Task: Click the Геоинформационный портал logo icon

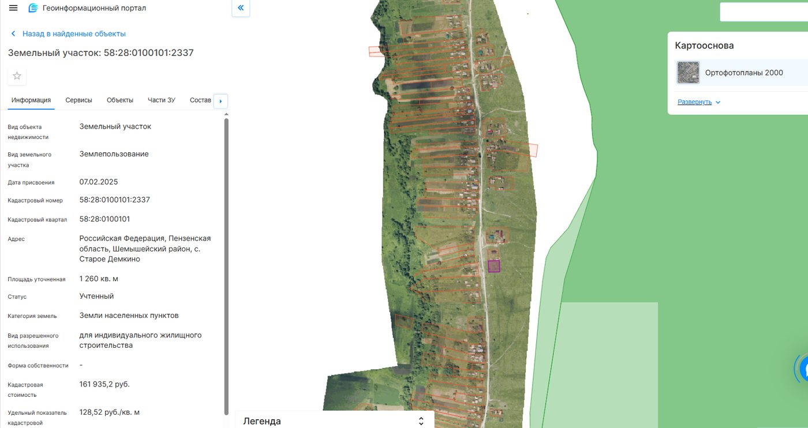Action: click(33, 8)
